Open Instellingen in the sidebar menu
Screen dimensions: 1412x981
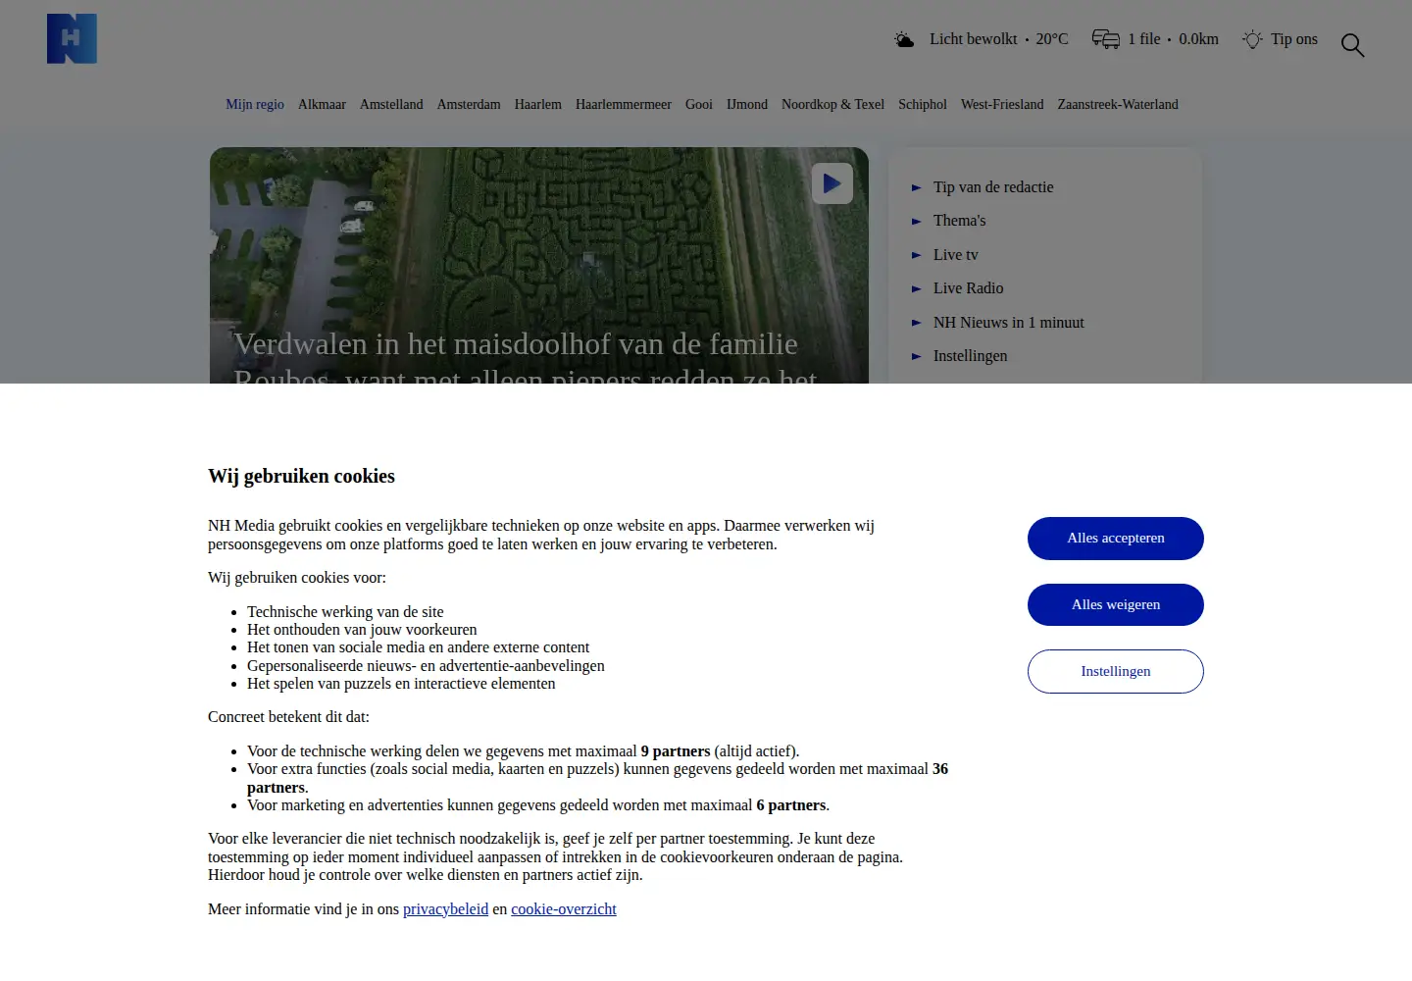[971, 356]
